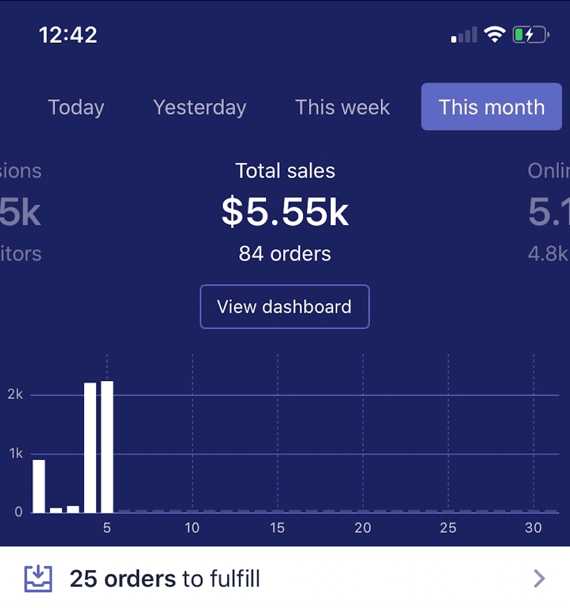The width and height of the screenshot is (570, 608).
Task: Select the day 5 sales bar
Action: click(x=107, y=446)
